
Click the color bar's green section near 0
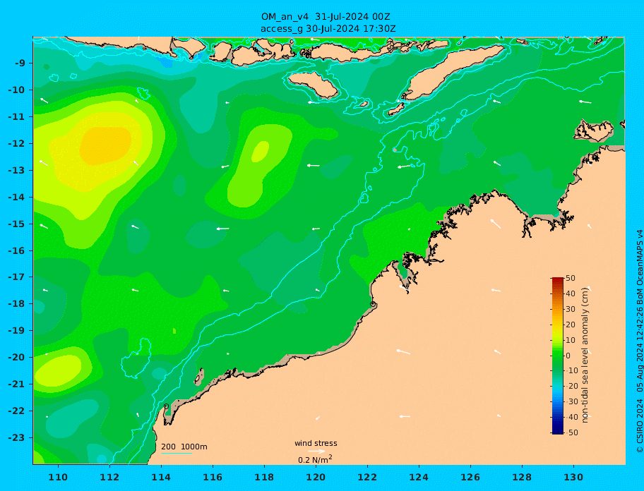[558, 356]
